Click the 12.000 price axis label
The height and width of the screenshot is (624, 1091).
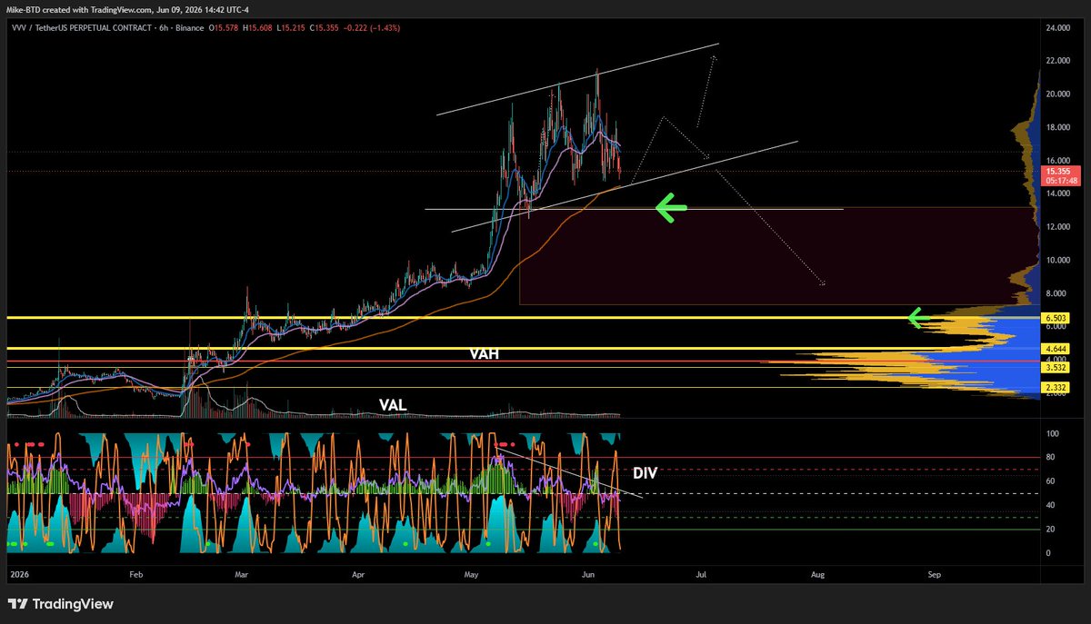tap(1056, 227)
